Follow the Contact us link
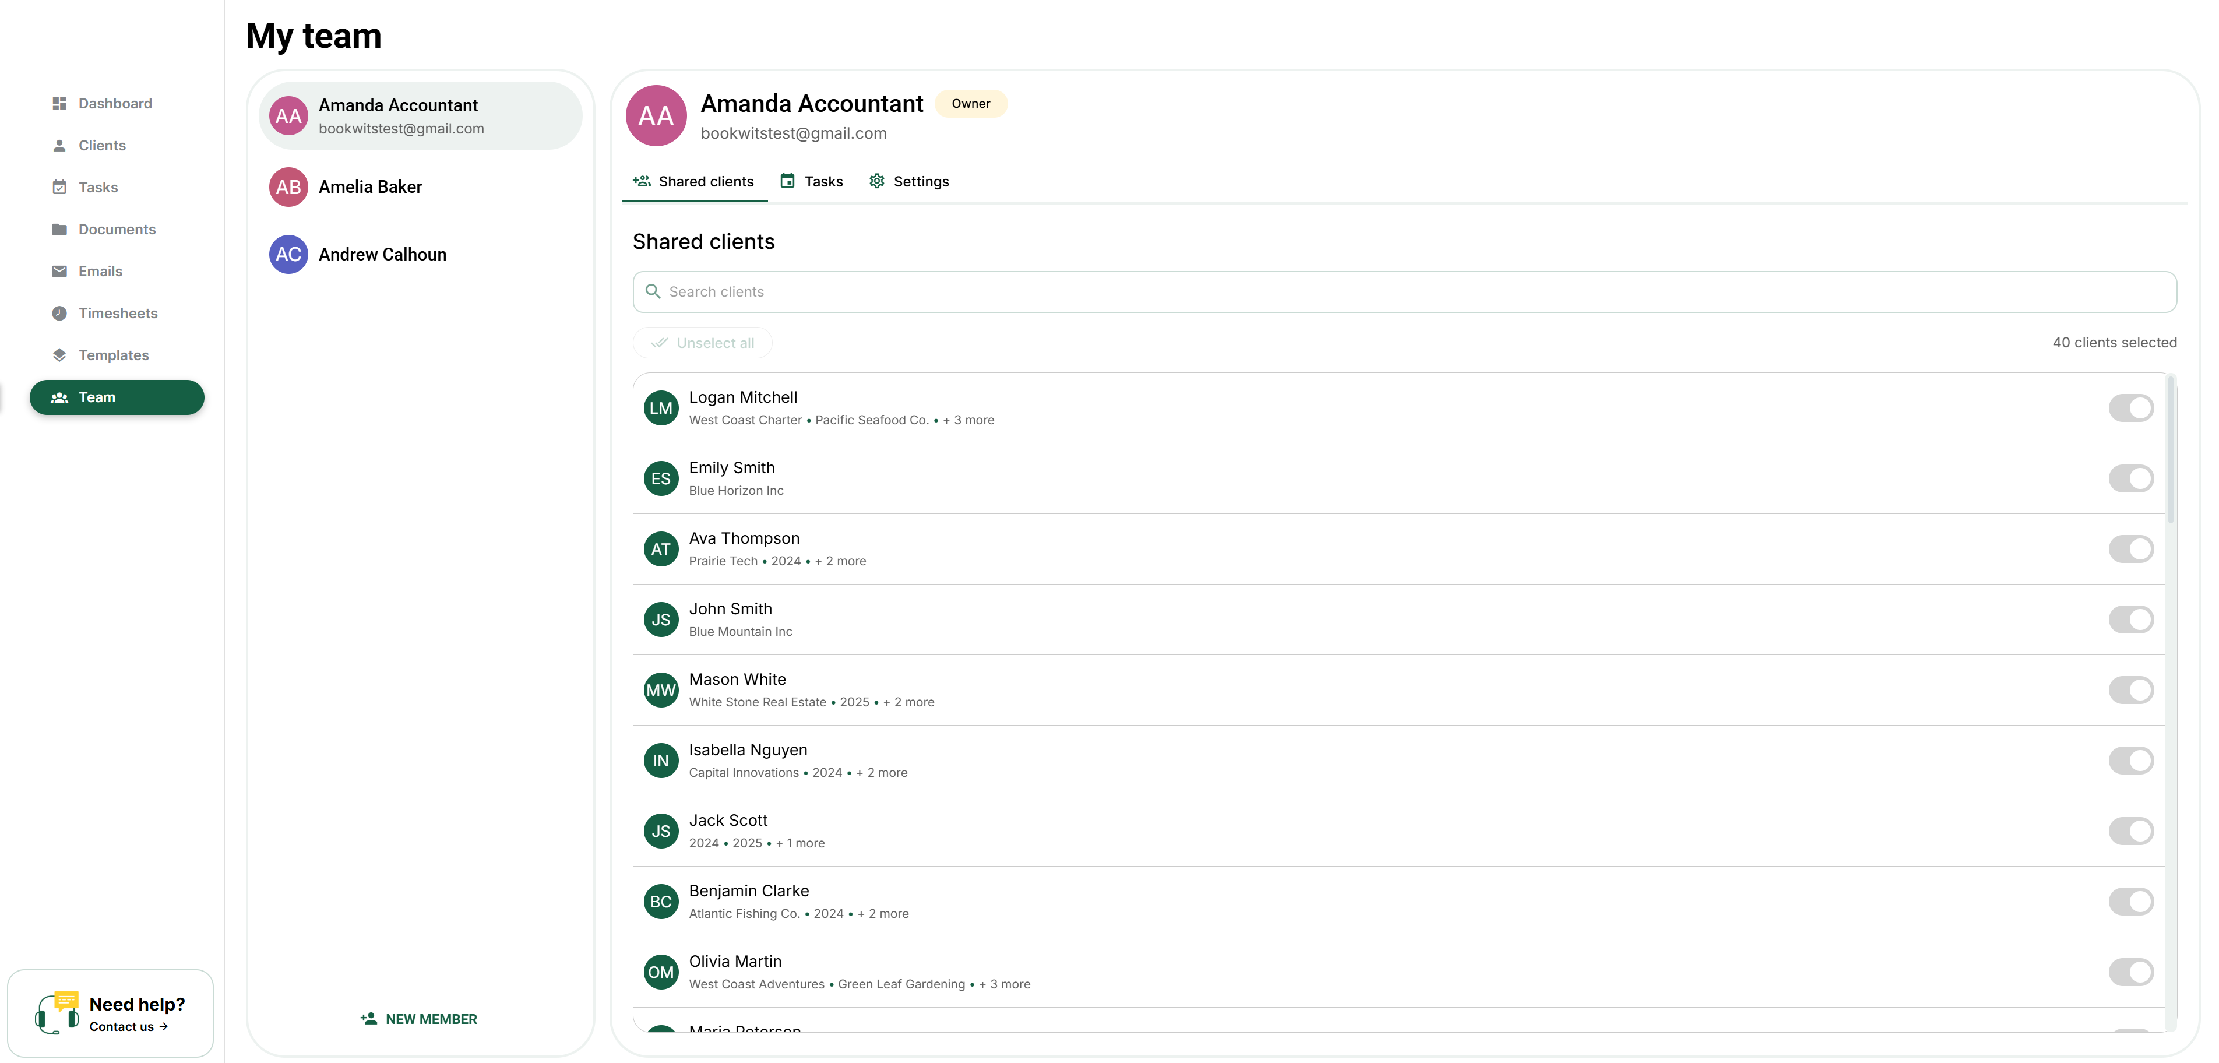The height and width of the screenshot is (1063, 2219). [x=128, y=1027]
